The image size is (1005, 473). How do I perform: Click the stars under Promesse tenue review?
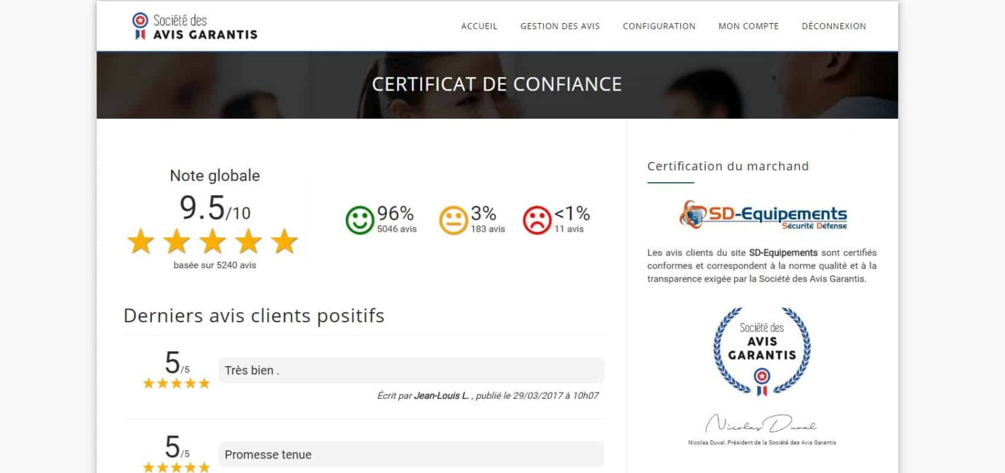tap(177, 467)
